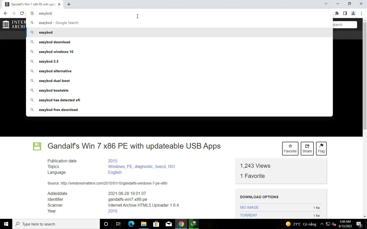Screen dimensions: 367x229
Task: Open the notification center icon
Action: 359,224
